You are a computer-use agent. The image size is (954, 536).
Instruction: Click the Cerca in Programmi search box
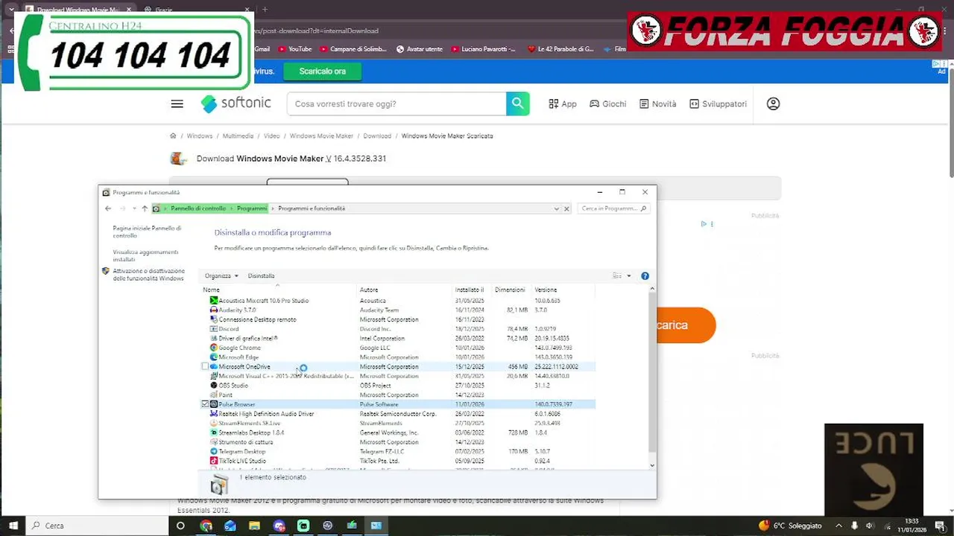[x=613, y=208]
